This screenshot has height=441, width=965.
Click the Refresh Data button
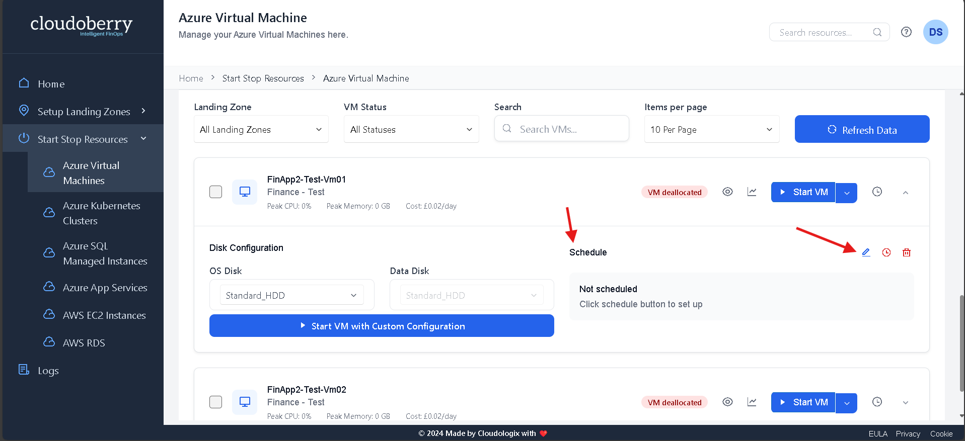click(x=862, y=129)
